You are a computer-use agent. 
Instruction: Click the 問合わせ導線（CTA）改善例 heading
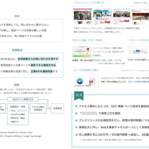pos(87,40)
